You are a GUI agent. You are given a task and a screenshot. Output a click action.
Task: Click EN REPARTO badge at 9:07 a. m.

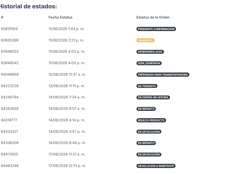(146, 109)
